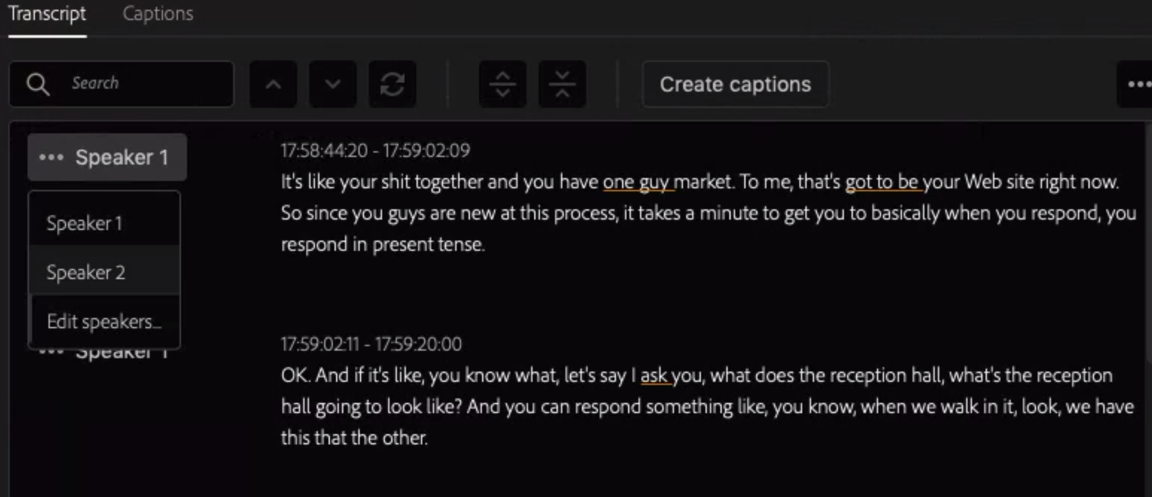Click the Create captions button
This screenshot has height=497, width=1152.
click(x=735, y=84)
